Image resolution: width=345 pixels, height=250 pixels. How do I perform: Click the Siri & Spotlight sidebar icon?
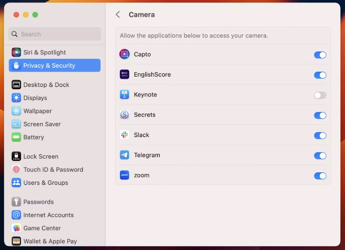pos(16,52)
